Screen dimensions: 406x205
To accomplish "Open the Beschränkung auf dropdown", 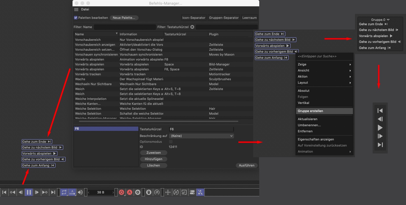I will [202, 136].
